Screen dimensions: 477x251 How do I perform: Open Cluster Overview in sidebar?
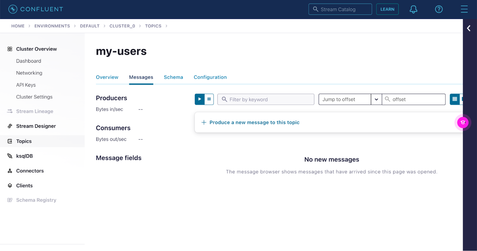tap(36, 49)
